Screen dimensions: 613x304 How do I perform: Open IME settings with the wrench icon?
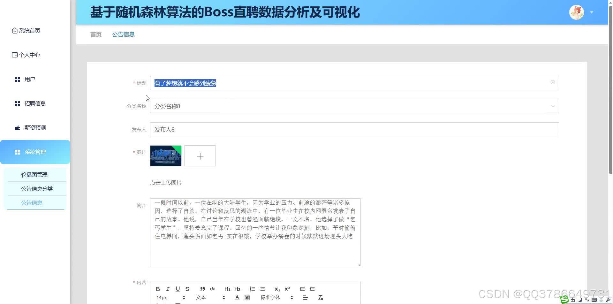click(x=608, y=300)
